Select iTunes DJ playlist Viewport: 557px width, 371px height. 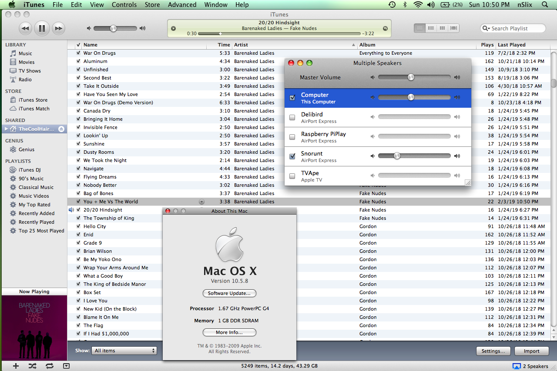click(30, 170)
